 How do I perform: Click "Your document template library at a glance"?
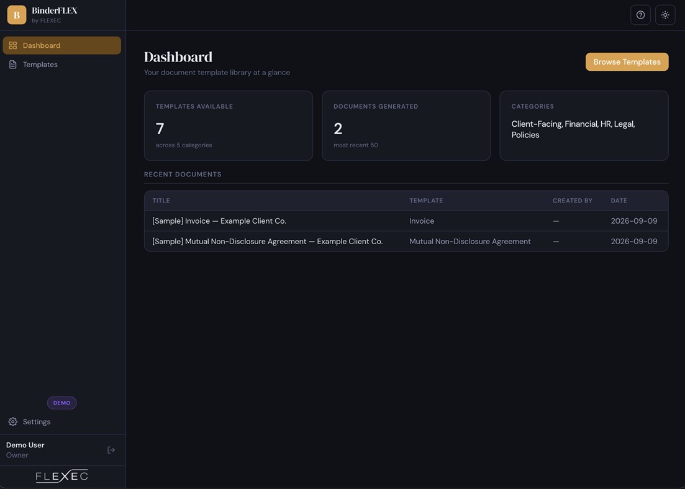pyautogui.click(x=217, y=73)
